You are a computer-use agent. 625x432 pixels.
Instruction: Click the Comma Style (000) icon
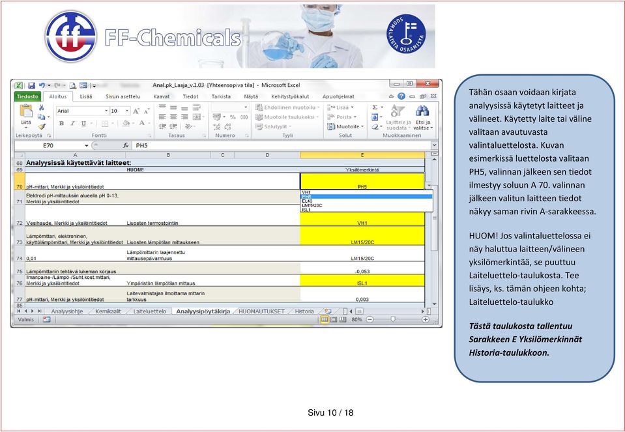(x=244, y=117)
